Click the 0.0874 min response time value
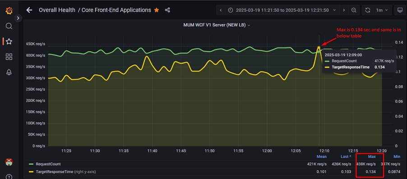 [x=394, y=171]
